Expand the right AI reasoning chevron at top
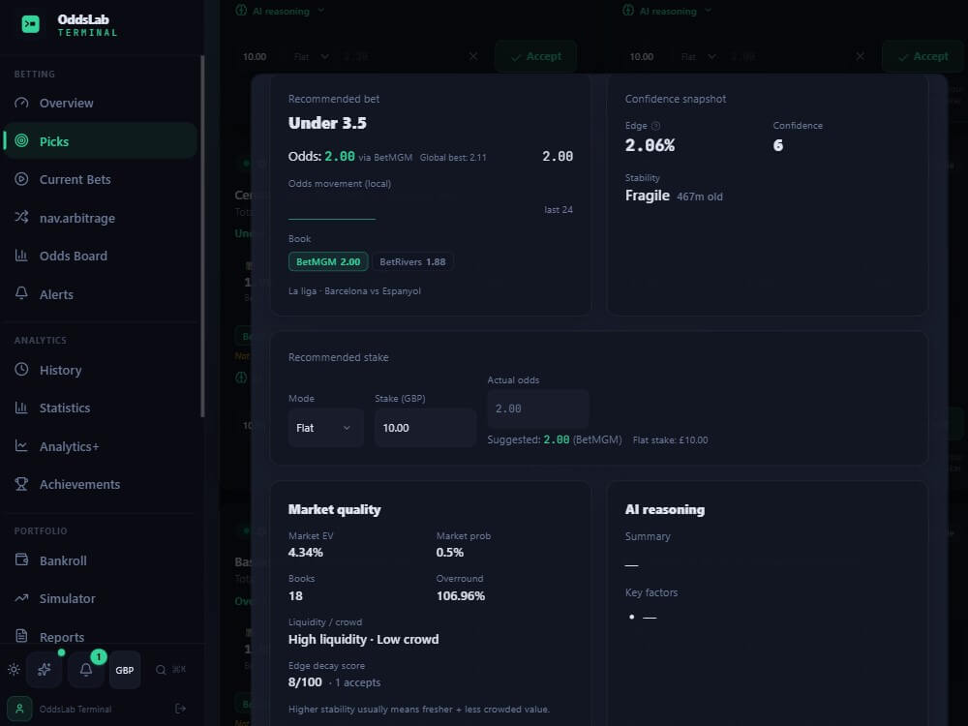The height and width of the screenshot is (726, 968). [709, 11]
